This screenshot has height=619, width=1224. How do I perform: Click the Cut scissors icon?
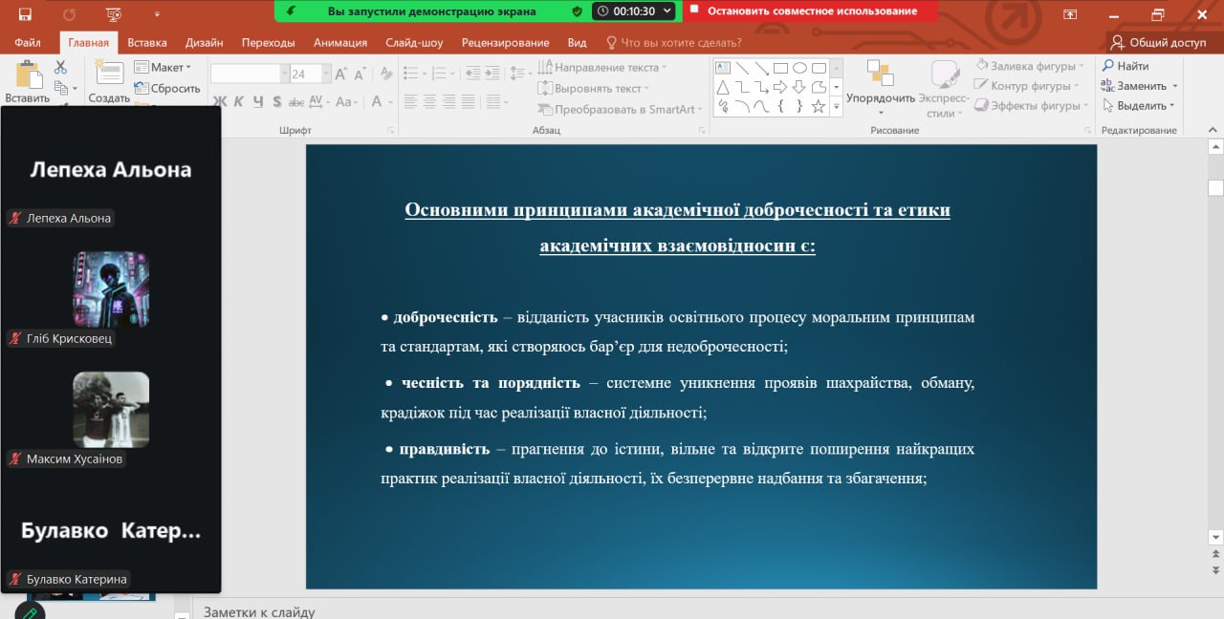(60, 68)
